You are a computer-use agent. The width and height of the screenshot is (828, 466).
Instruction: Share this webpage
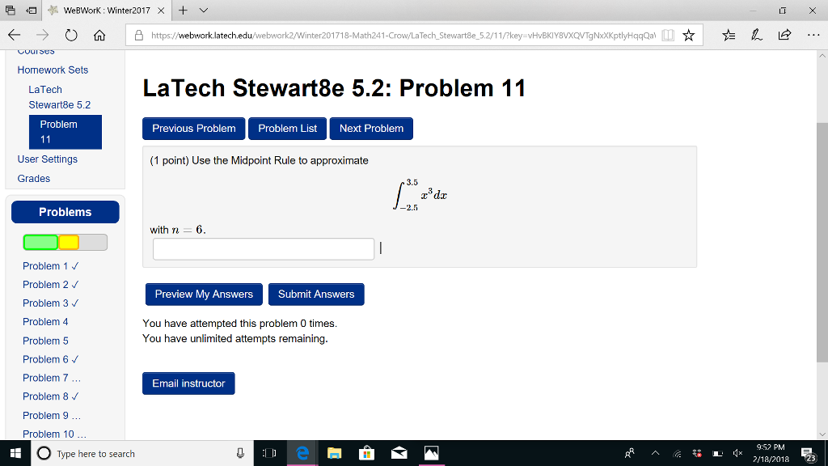point(785,35)
